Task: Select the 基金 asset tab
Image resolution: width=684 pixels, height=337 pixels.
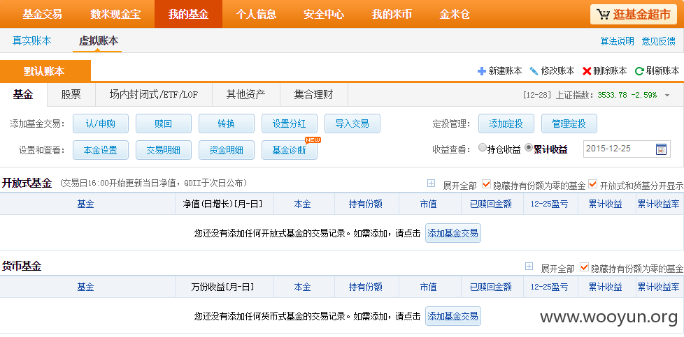Action: [x=23, y=94]
